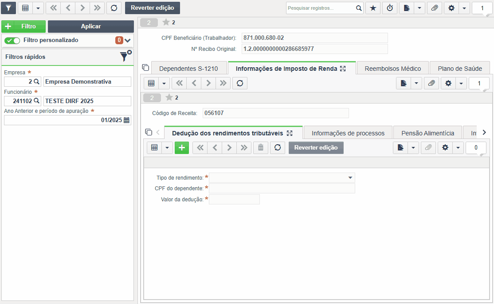The image size is (494, 304).
Task: Click the CPF do dependente field
Action: pyautogui.click(x=282, y=189)
